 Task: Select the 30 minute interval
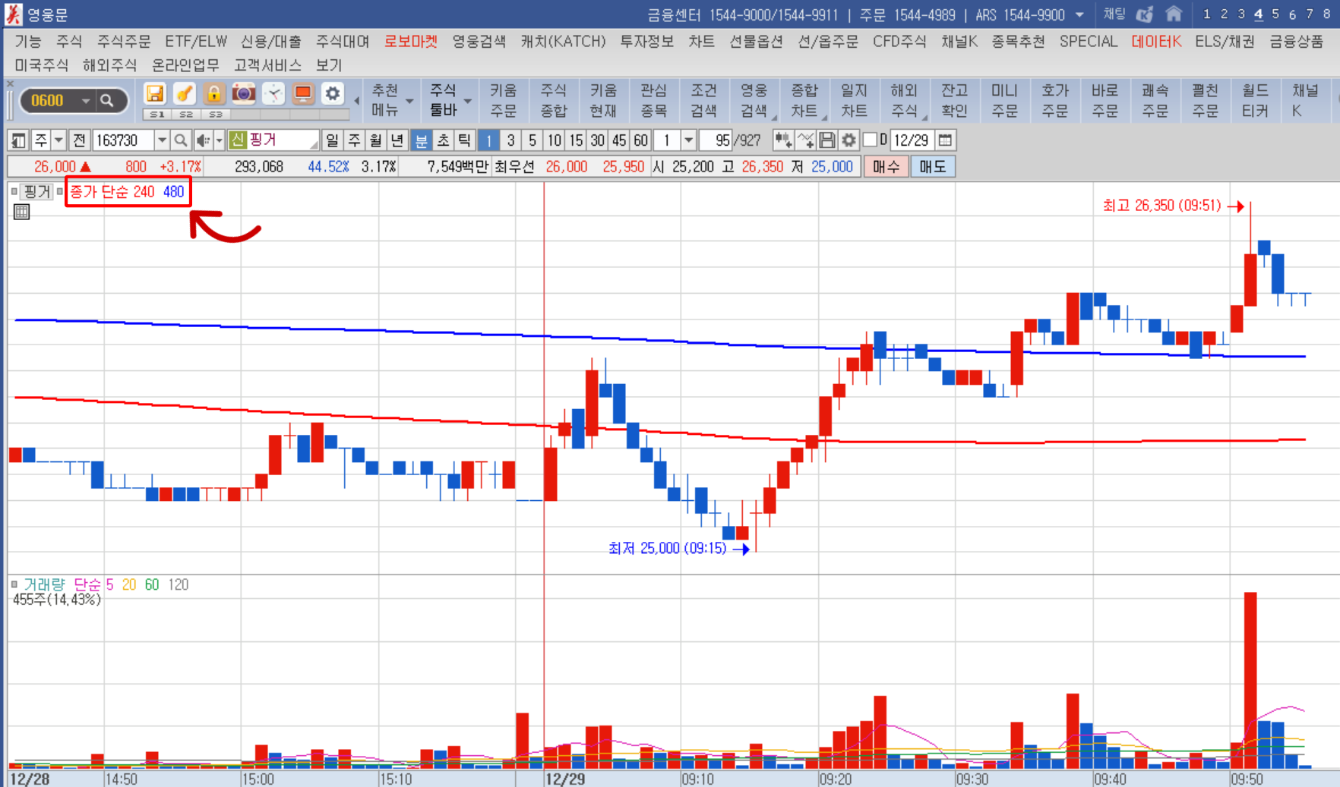tap(598, 140)
